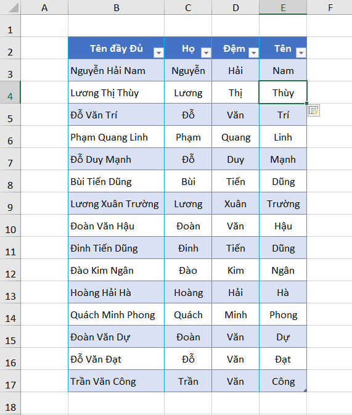Click the Flash Fill options icon

tap(314, 110)
